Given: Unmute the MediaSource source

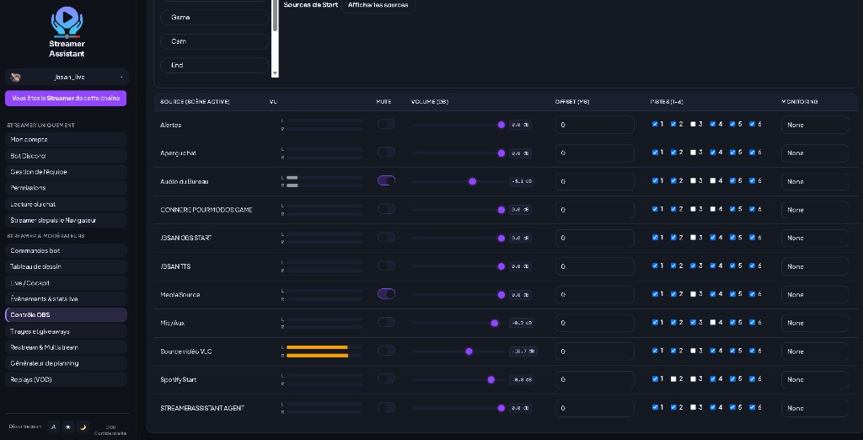Looking at the screenshot, I should point(386,294).
